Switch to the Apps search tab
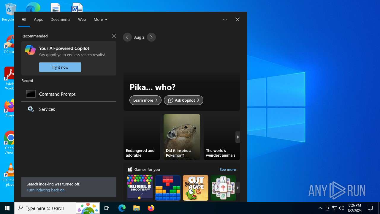 click(38, 19)
